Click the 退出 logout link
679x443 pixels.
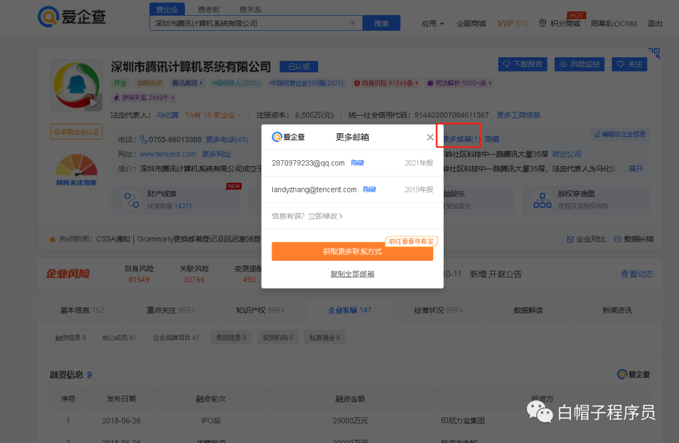(x=654, y=23)
